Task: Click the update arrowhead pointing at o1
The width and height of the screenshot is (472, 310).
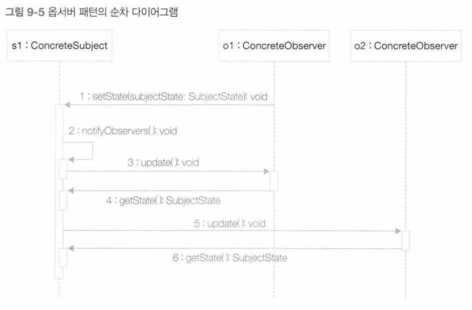Action: pos(266,171)
